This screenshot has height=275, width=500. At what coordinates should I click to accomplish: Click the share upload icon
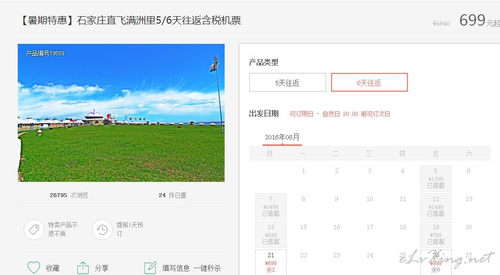(83, 268)
